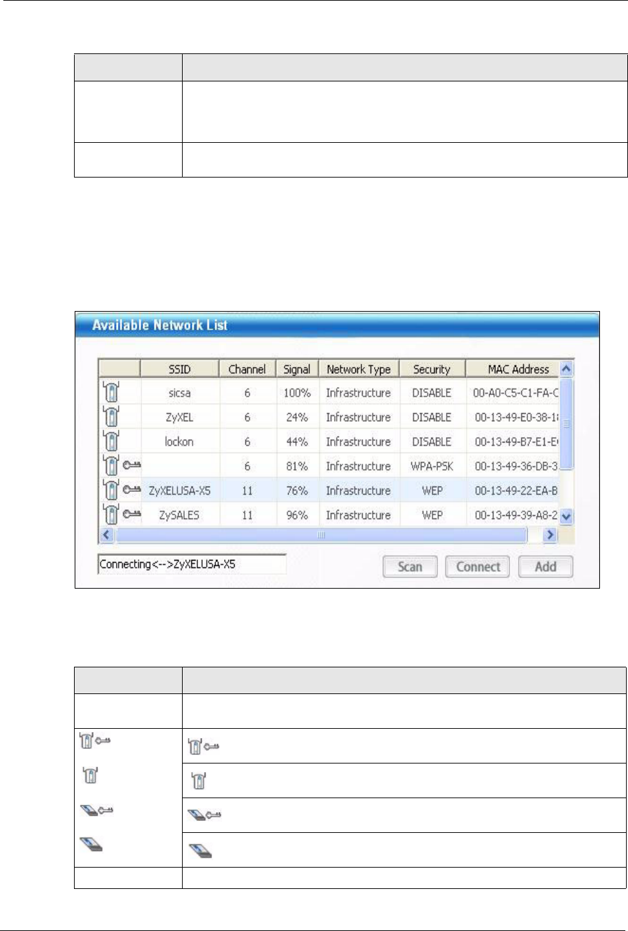Click channel 6 in the lockon row
The height and width of the screenshot is (931, 628).
tap(247, 442)
